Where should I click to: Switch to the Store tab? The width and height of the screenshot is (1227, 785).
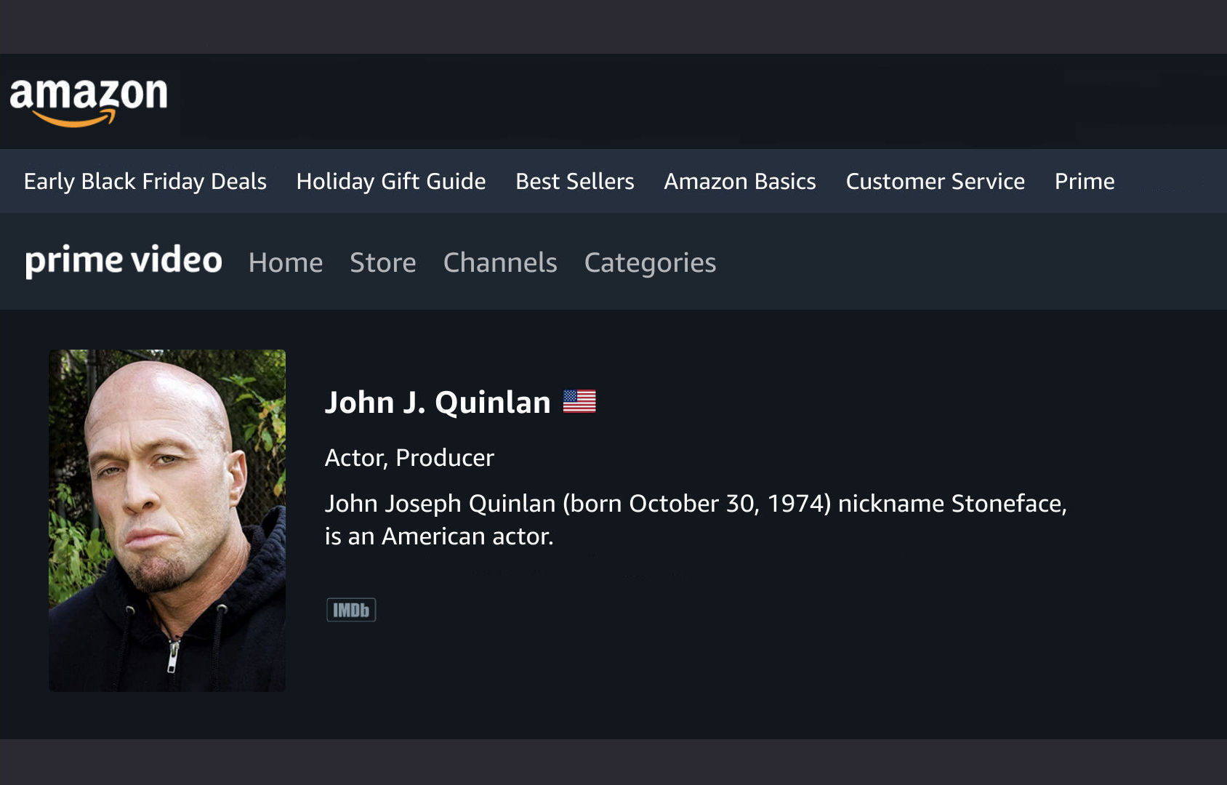tap(383, 262)
